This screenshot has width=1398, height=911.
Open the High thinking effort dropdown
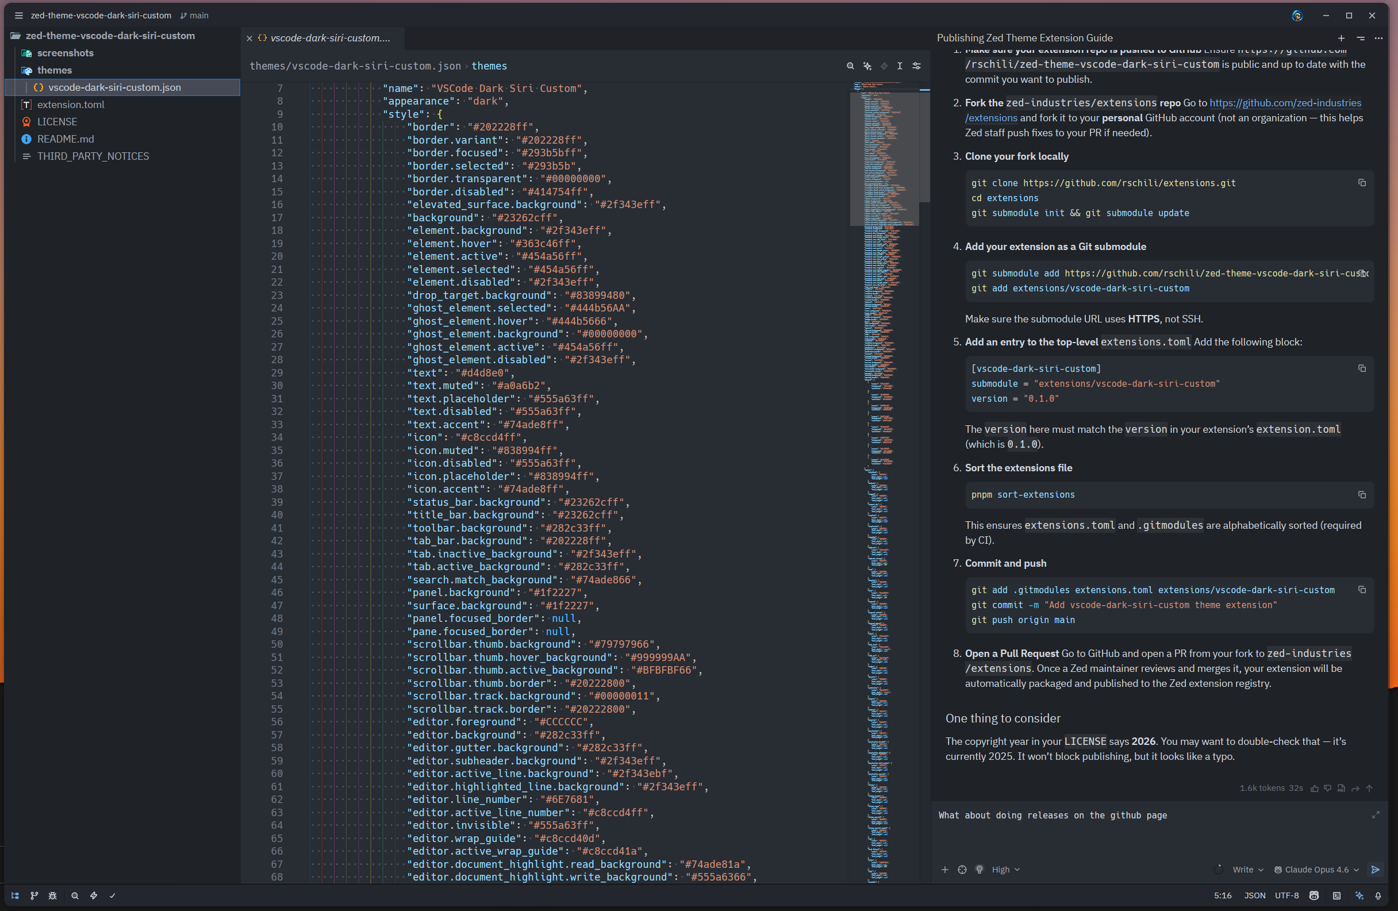1005,869
